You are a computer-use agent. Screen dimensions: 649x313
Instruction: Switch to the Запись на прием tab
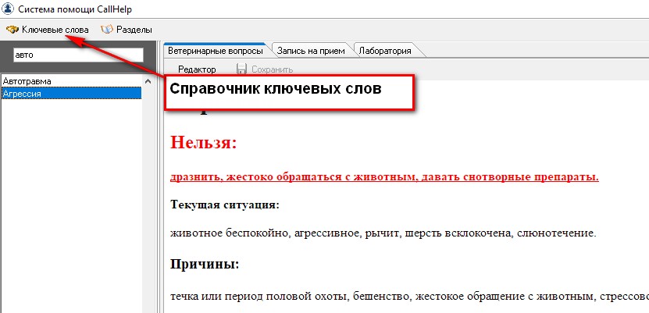(311, 51)
